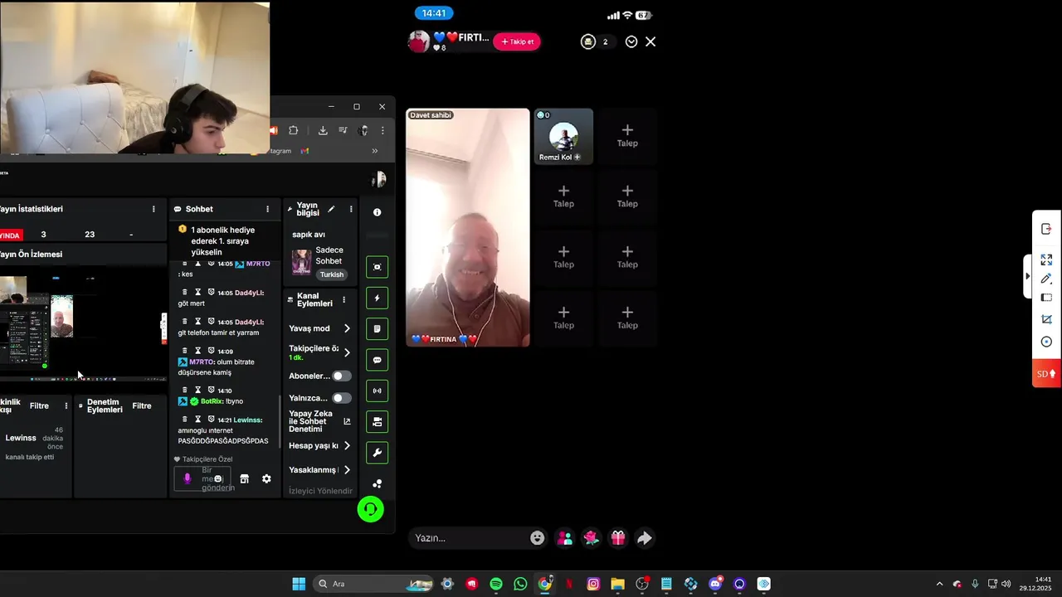Open the pink guests icon in live
The image size is (1062, 597).
pos(564,538)
